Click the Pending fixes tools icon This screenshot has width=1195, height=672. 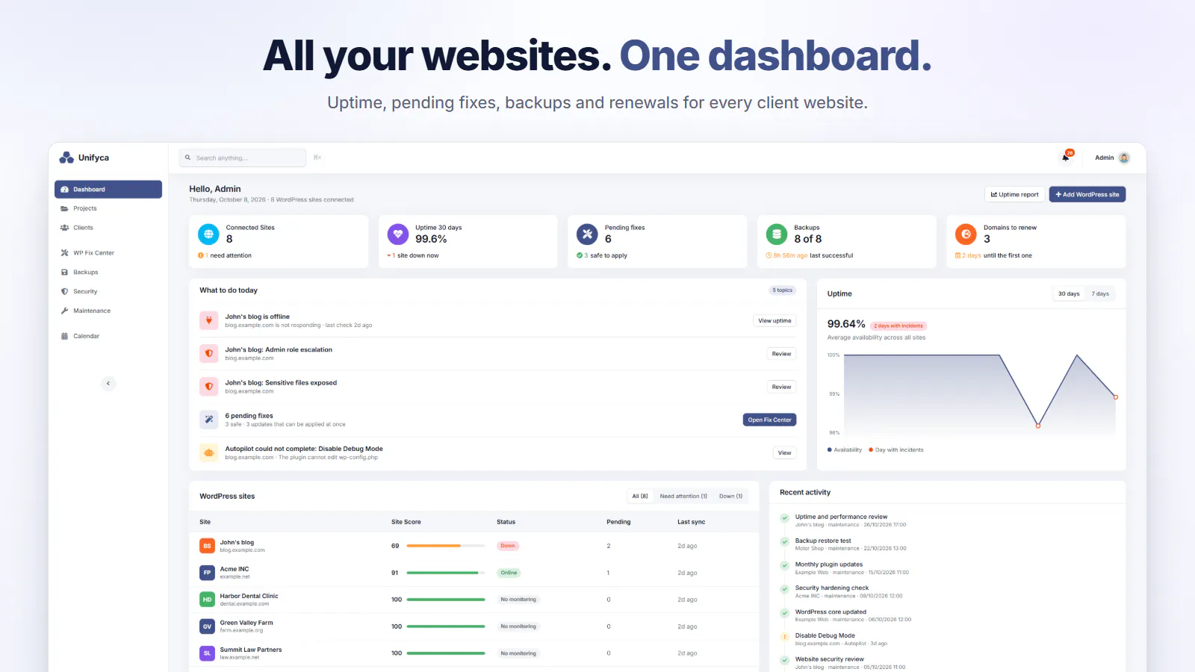(x=587, y=234)
